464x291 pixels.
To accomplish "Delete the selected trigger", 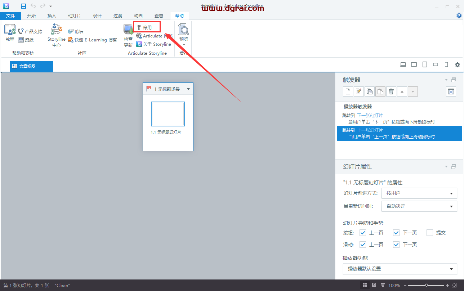I will point(391,91).
